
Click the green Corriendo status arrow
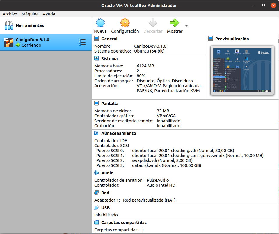pos(18,45)
